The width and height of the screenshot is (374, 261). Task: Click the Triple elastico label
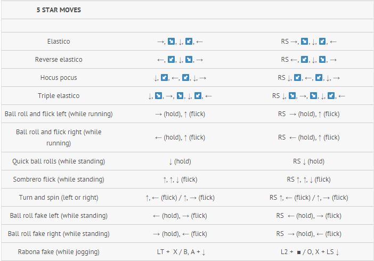point(59,96)
